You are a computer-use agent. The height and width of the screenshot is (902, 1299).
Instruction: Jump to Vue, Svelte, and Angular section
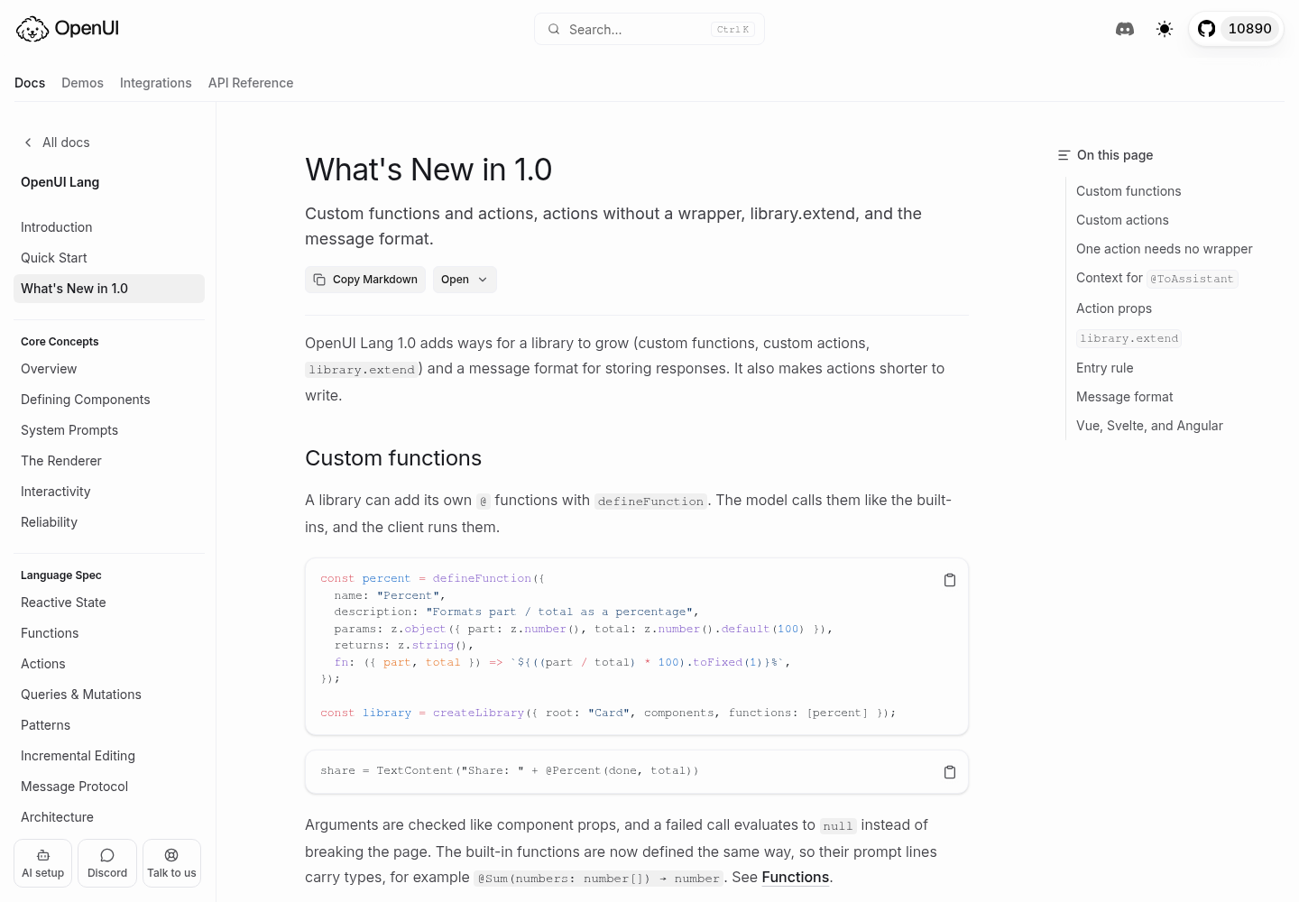click(x=1149, y=426)
